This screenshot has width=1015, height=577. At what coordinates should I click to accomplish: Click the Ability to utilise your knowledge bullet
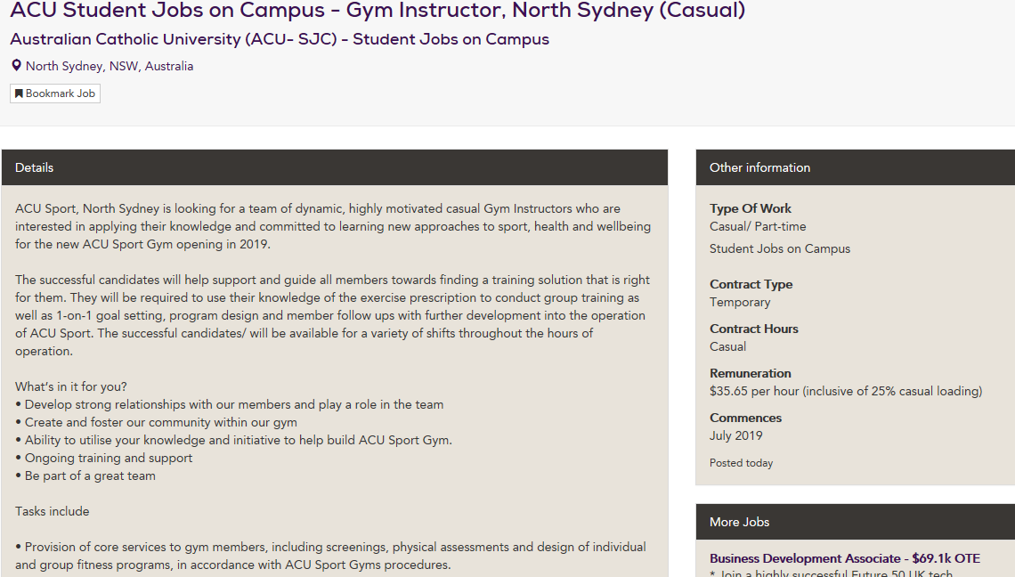pos(233,441)
